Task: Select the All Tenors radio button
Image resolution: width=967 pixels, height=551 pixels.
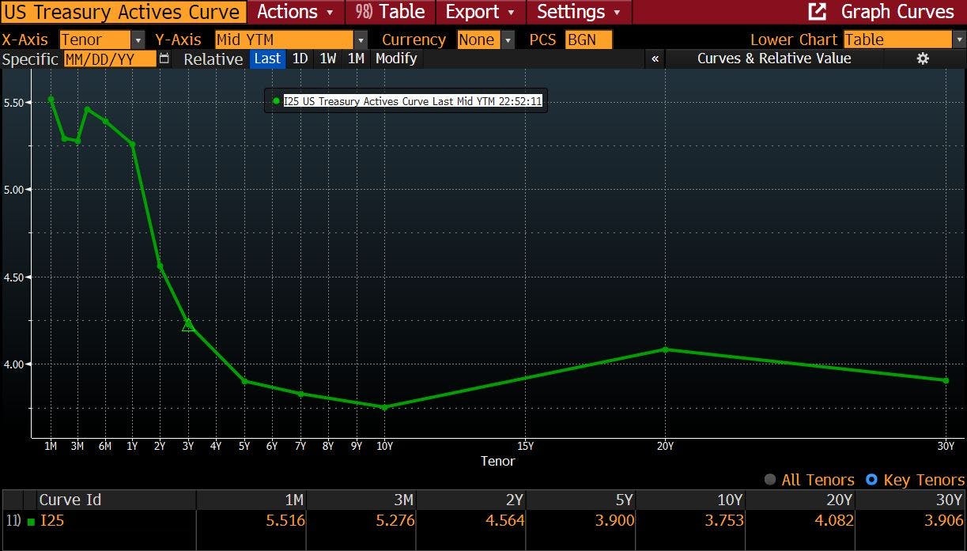Action: (x=770, y=480)
